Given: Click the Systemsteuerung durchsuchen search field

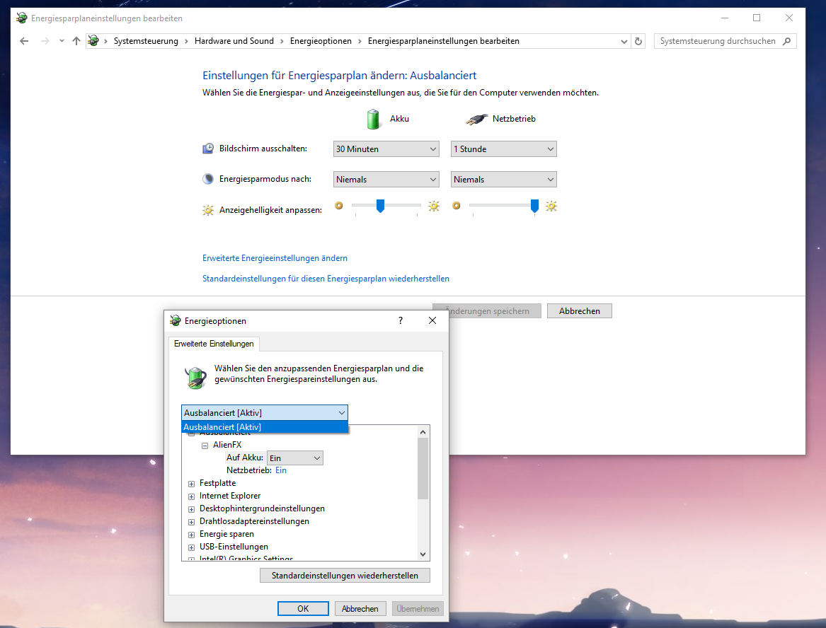Looking at the screenshot, I should [x=717, y=41].
